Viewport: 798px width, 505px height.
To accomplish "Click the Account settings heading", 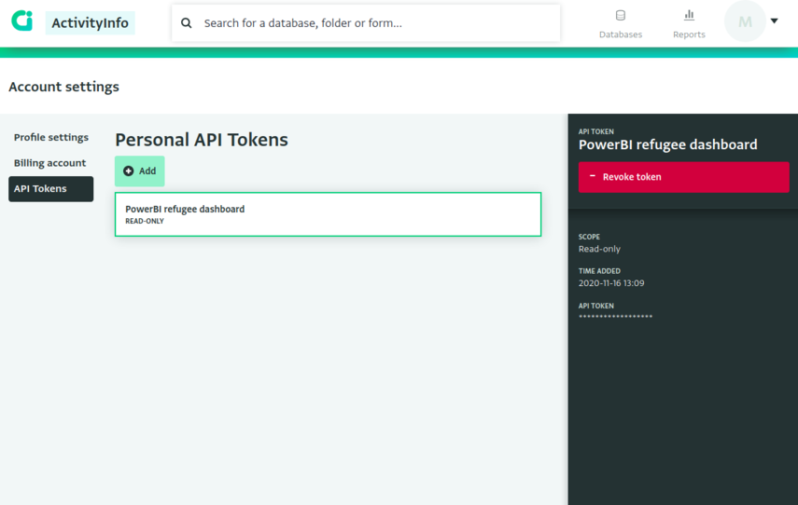I will click(x=63, y=87).
